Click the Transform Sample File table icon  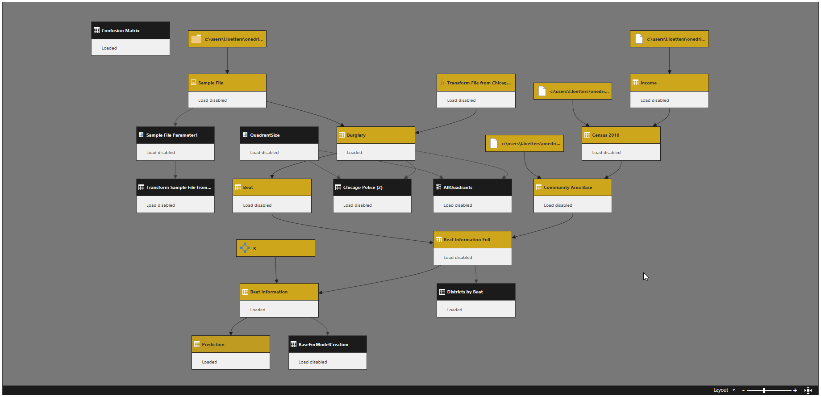pyautogui.click(x=141, y=187)
